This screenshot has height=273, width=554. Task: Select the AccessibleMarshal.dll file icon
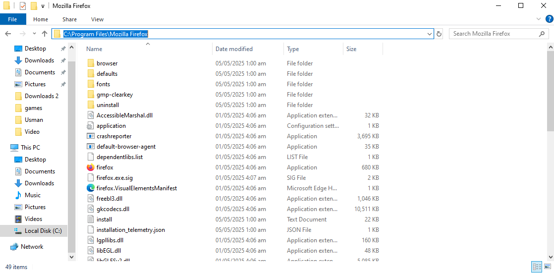pos(91,115)
